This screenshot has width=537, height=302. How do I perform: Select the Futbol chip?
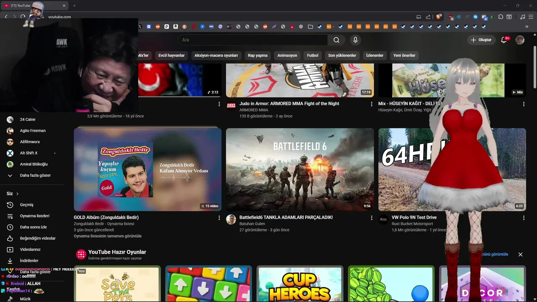pos(313,55)
